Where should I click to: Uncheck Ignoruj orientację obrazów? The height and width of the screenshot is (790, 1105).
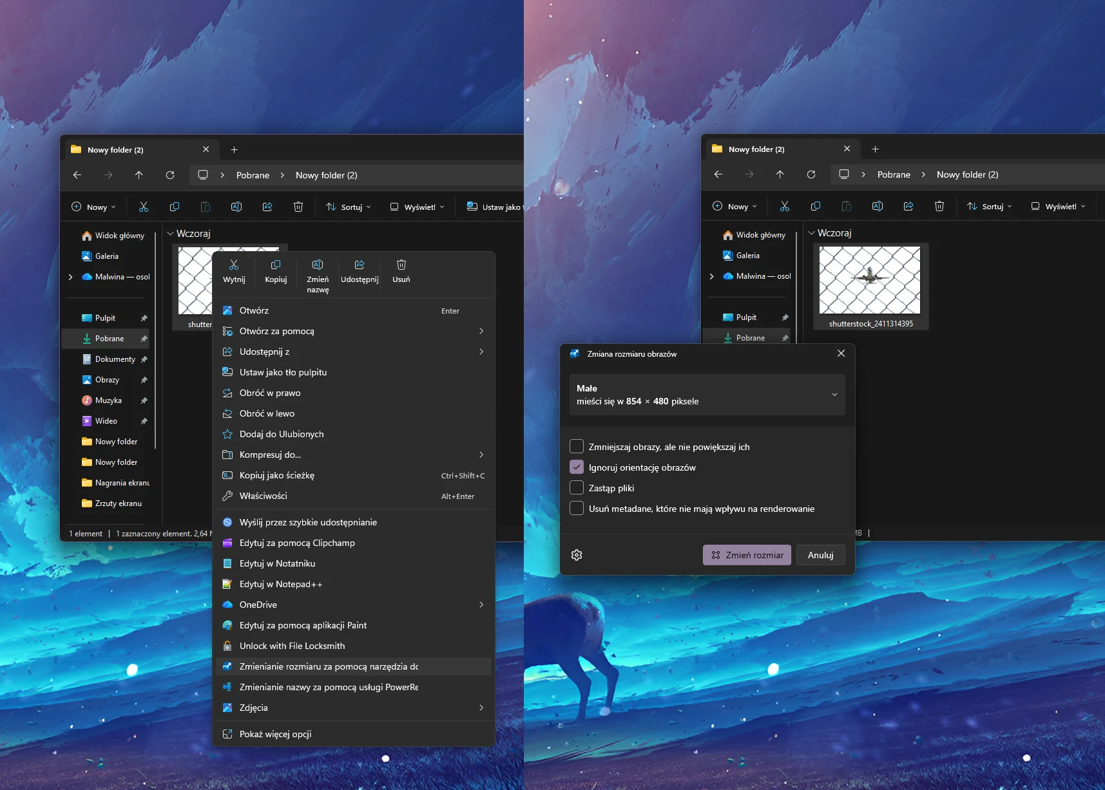click(577, 467)
